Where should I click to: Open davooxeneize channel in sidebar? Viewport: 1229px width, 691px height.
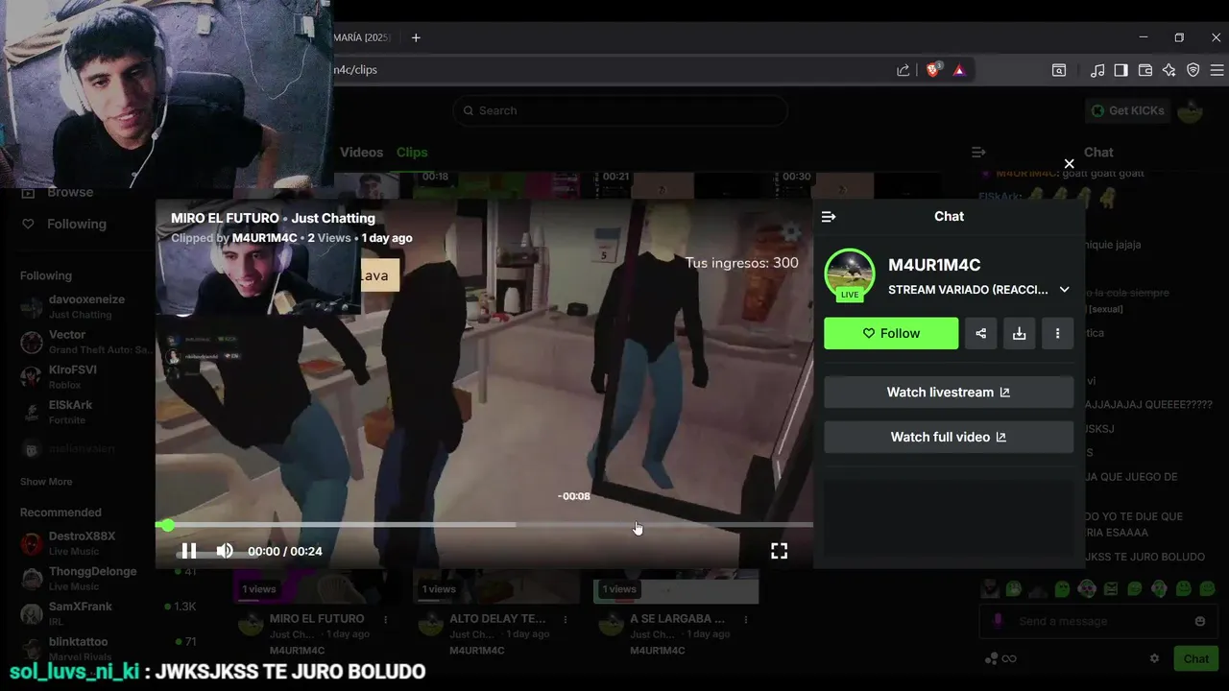(x=86, y=306)
